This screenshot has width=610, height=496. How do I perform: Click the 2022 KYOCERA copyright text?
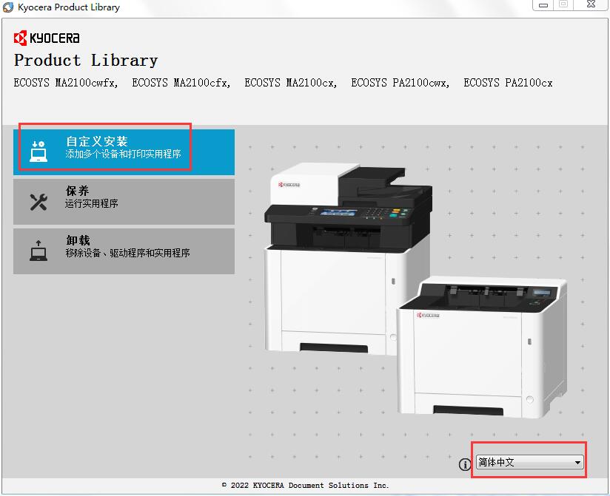point(305,486)
